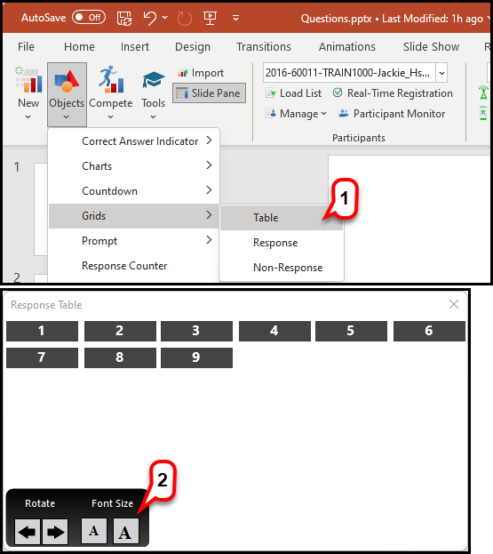
Task: Open Participant Monitor
Action: [392, 114]
